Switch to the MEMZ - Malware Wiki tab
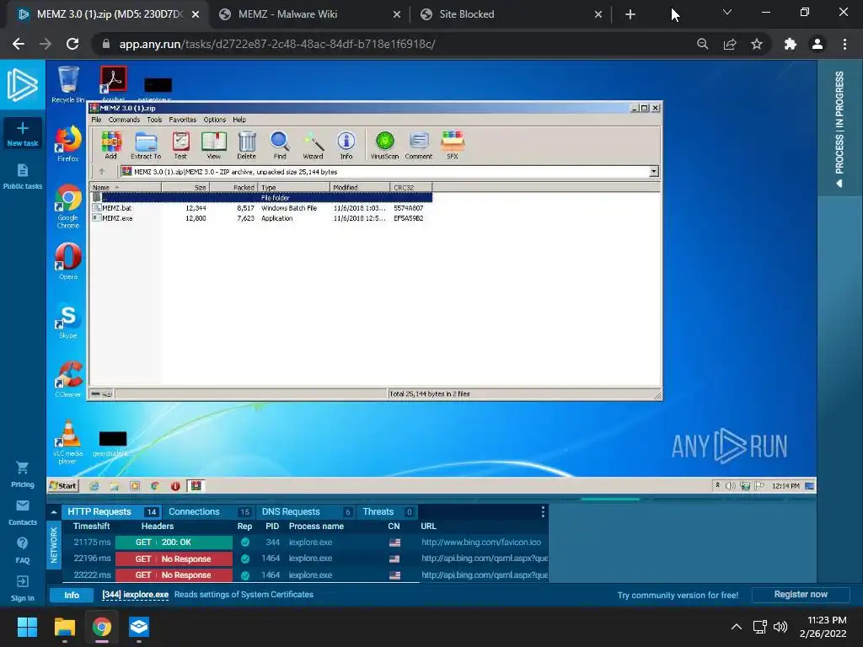The width and height of the screenshot is (863, 647). [x=308, y=14]
